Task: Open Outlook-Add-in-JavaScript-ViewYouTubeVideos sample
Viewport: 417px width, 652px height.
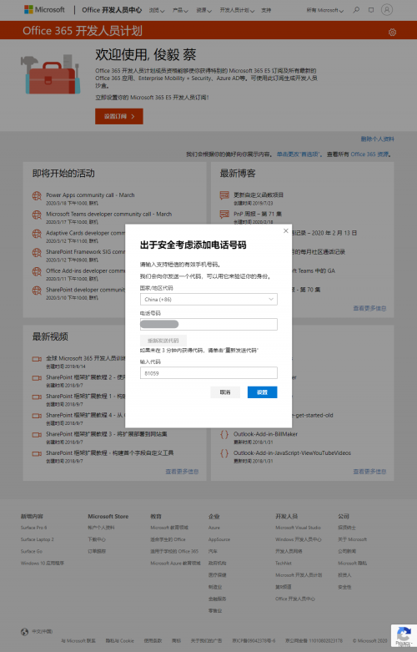Action: (292, 453)
